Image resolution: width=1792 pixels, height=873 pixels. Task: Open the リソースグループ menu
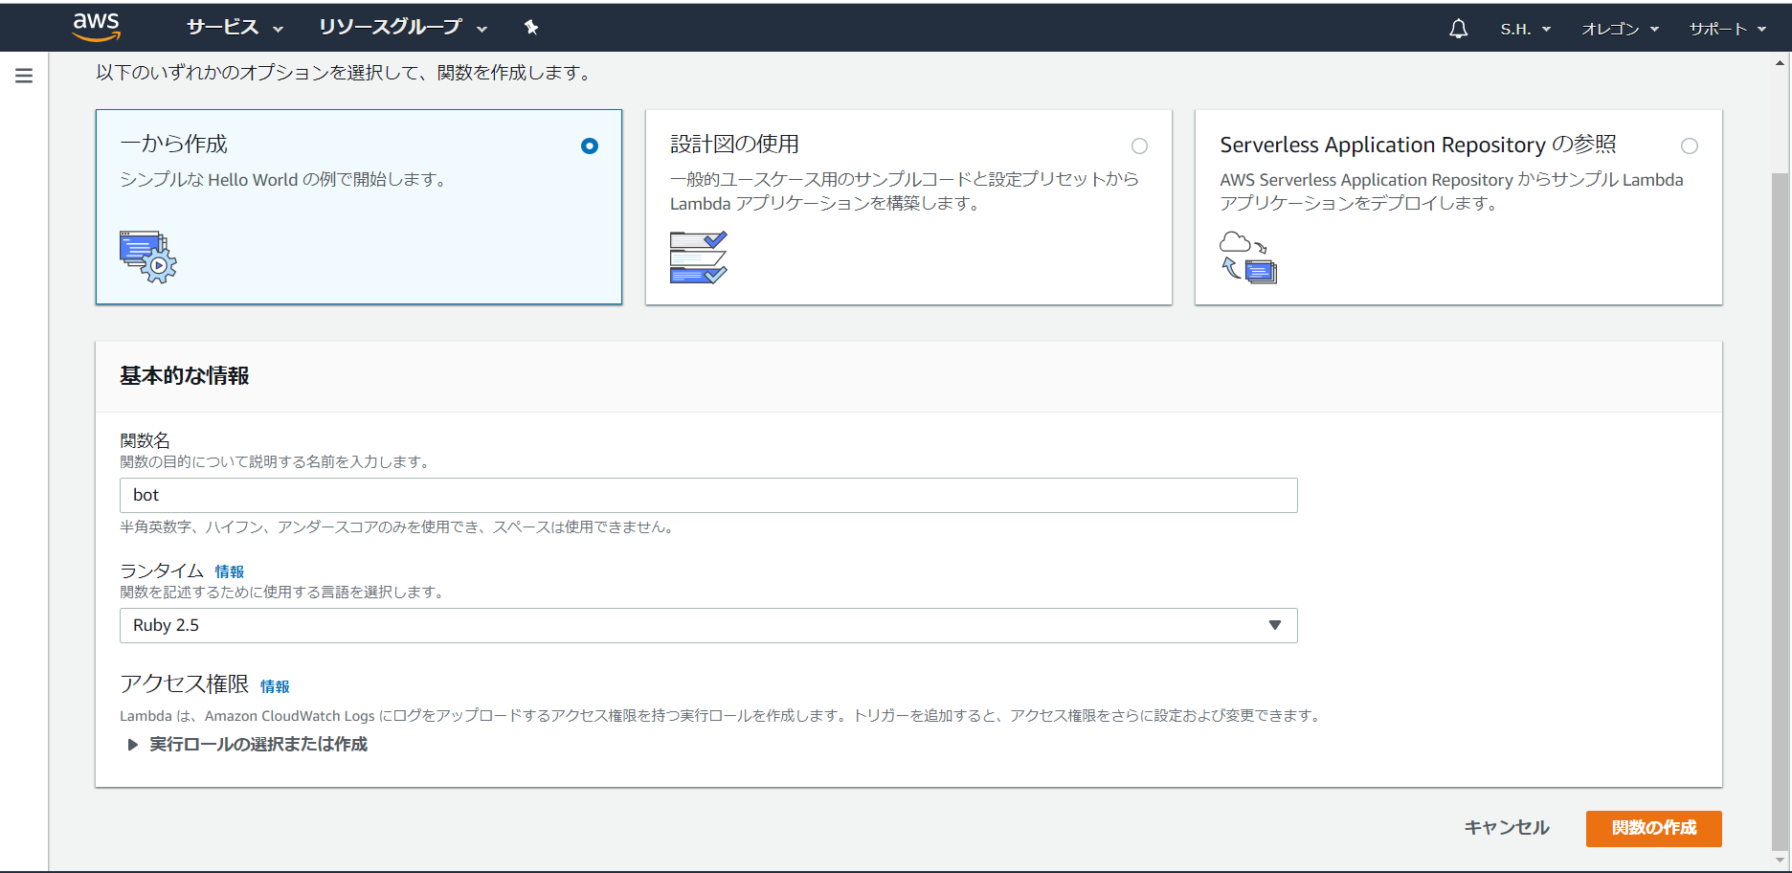(403, 28)
